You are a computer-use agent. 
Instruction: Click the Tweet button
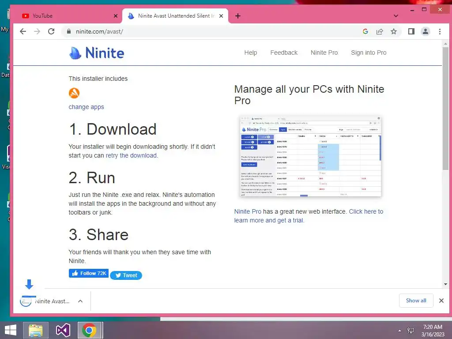pyautogui.click(x=126, y=275)
